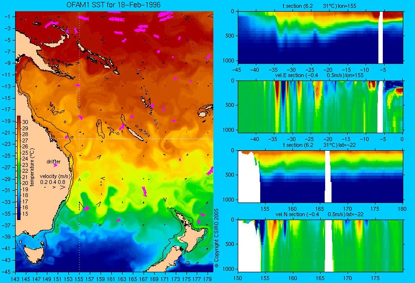
Task: Select colorbar value "30" on the temperature scale
Action: click(25, 122)
